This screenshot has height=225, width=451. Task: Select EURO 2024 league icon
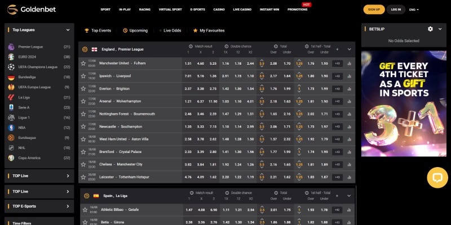11,57
